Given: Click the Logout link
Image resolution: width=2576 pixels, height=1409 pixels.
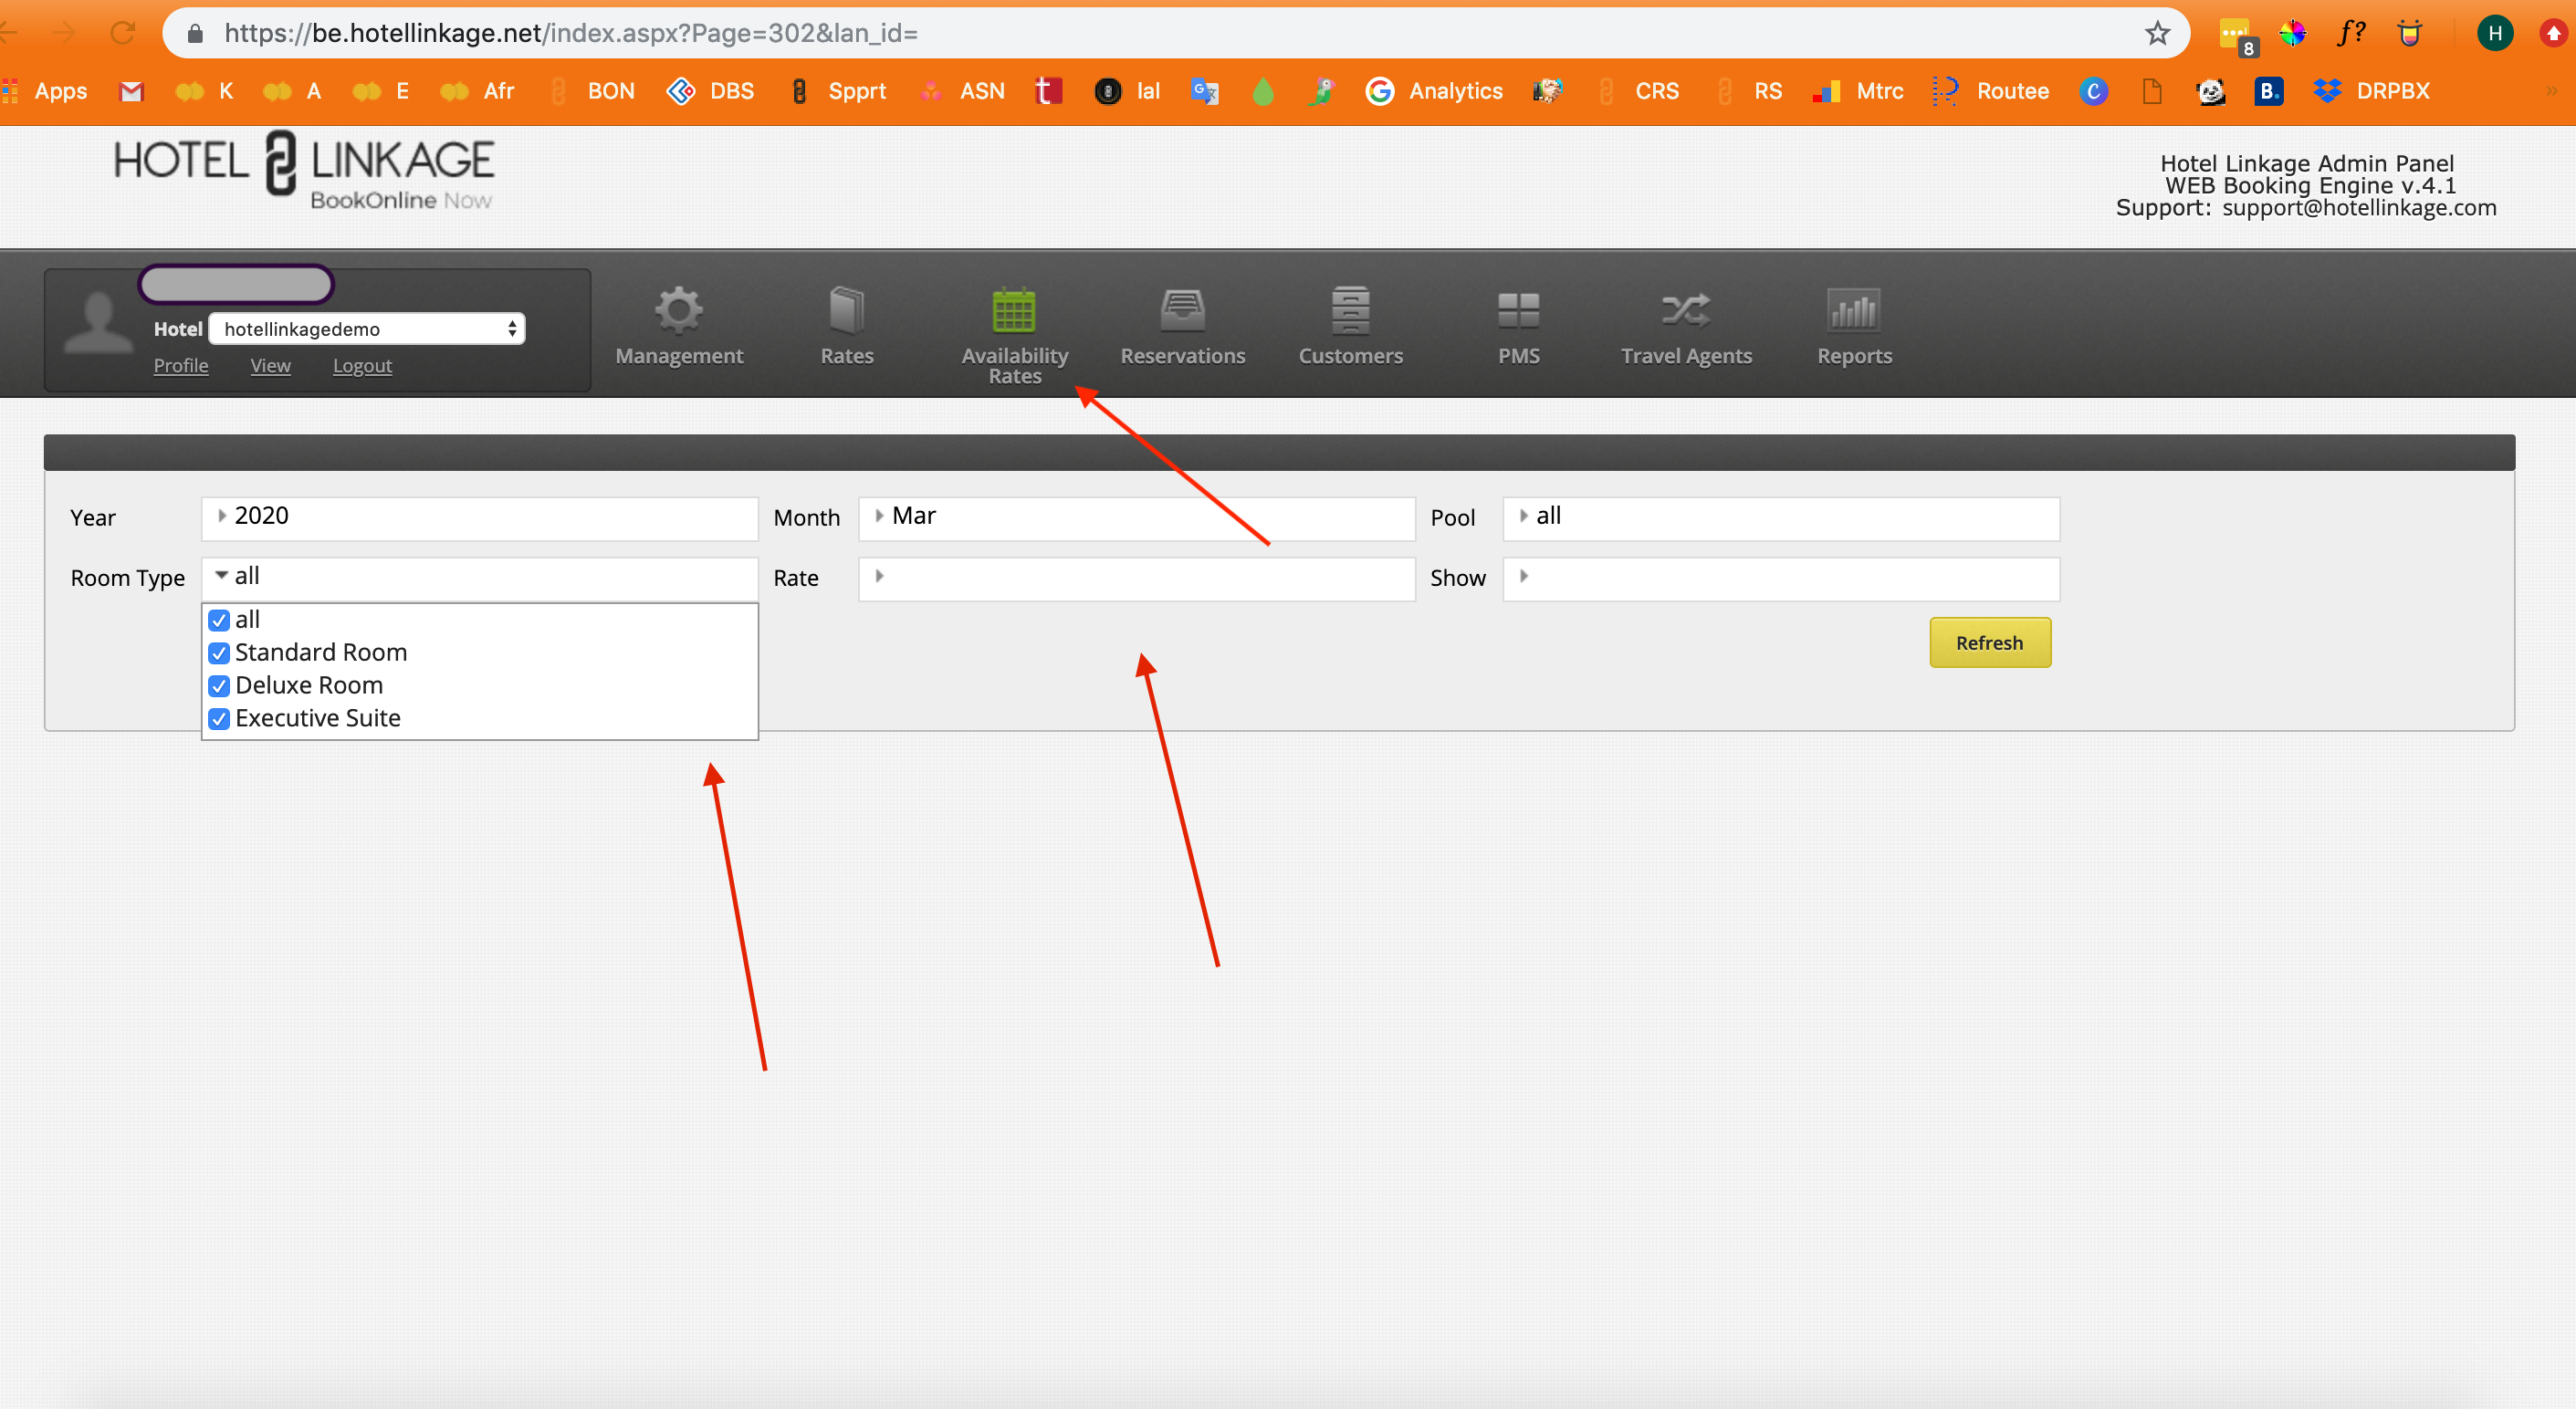Looking at the screenshot, I should [362, 366].
